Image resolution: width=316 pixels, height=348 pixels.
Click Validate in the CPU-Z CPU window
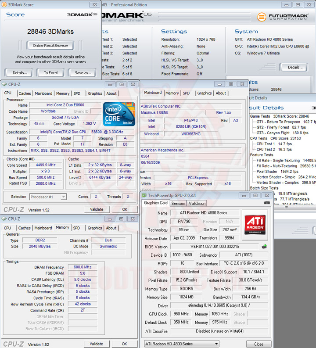coord(97,209)
